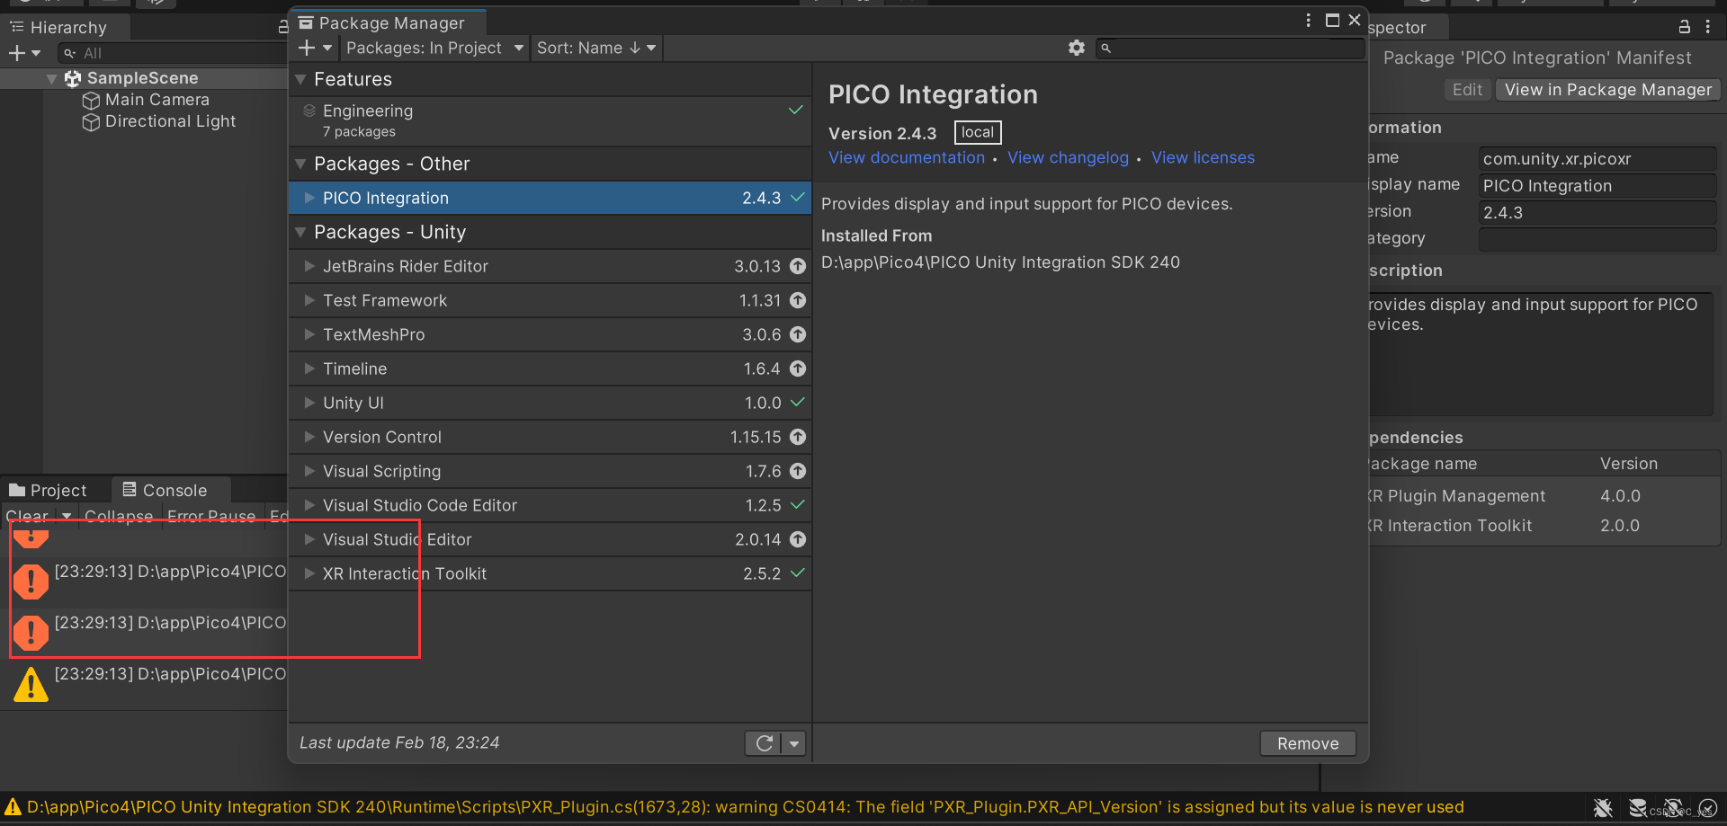Select the error icon on a console message
The image size is (1727, 826).
[31, 582]
